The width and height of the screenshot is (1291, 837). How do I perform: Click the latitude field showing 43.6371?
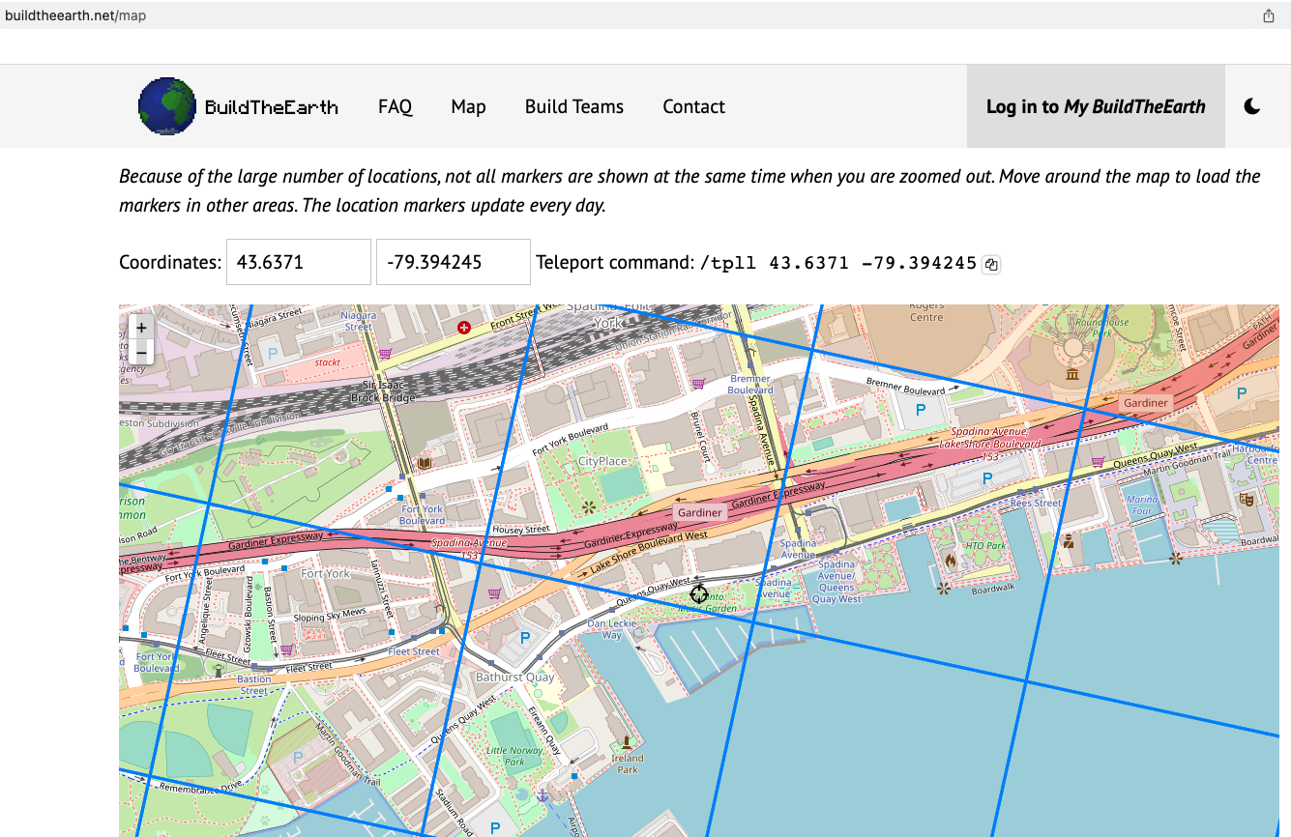(299, 262)
